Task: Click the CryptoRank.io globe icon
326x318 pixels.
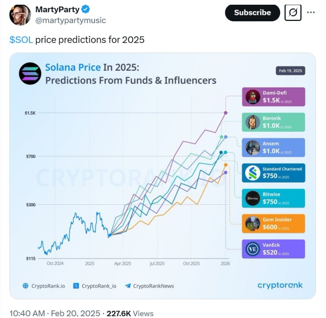Action: point(26,286)
